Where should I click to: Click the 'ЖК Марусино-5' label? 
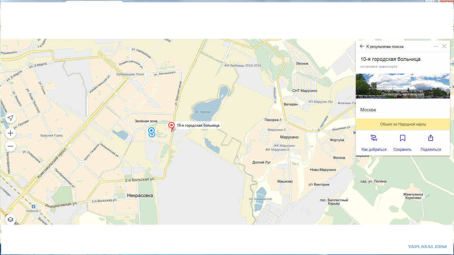pyautogui.click(x=277, y=150)
